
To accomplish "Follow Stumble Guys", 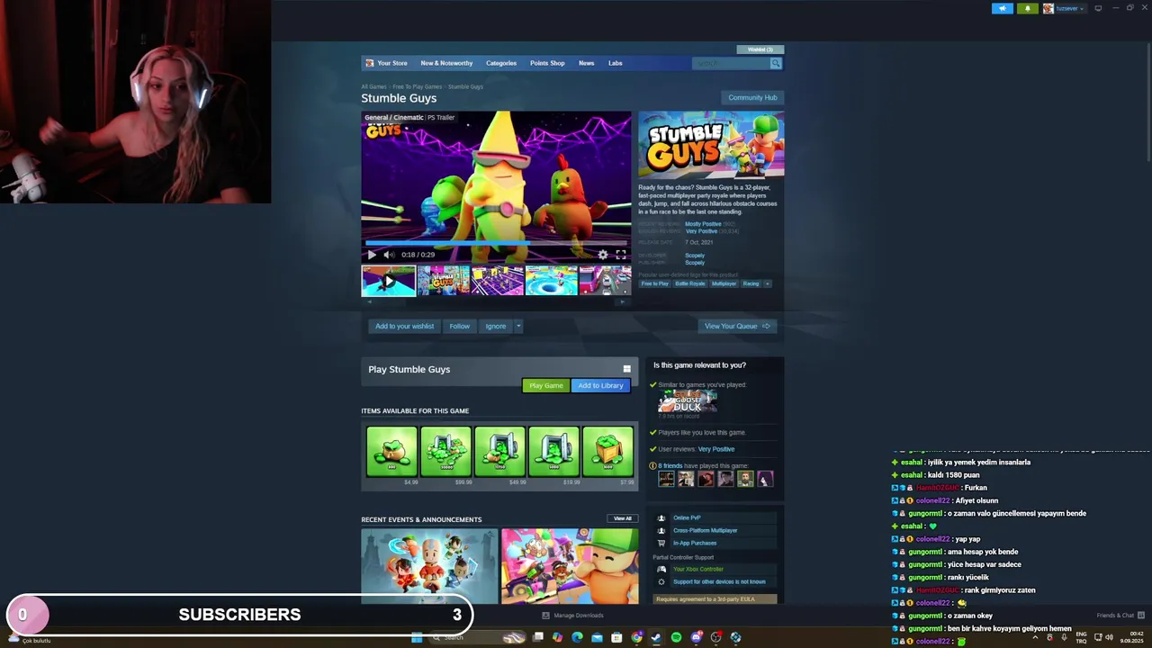I will click(459, 326).
